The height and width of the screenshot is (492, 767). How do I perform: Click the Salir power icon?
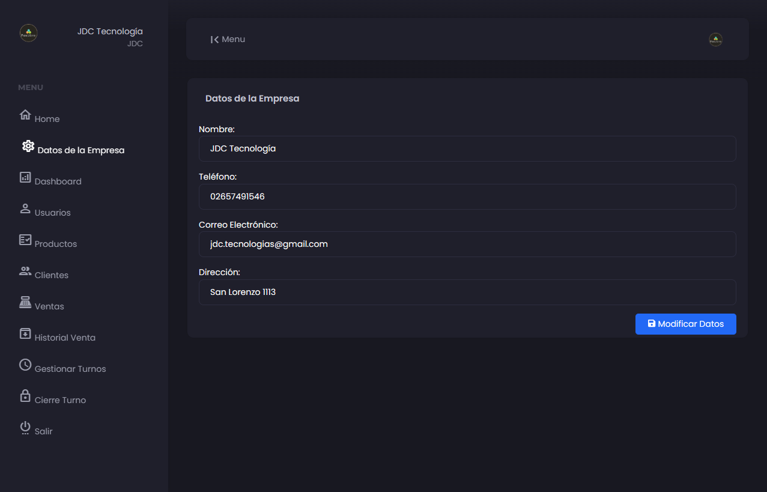25,427
